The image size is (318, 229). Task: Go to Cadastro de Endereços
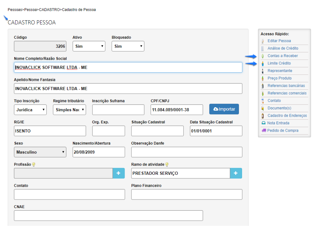click(287, 116)
